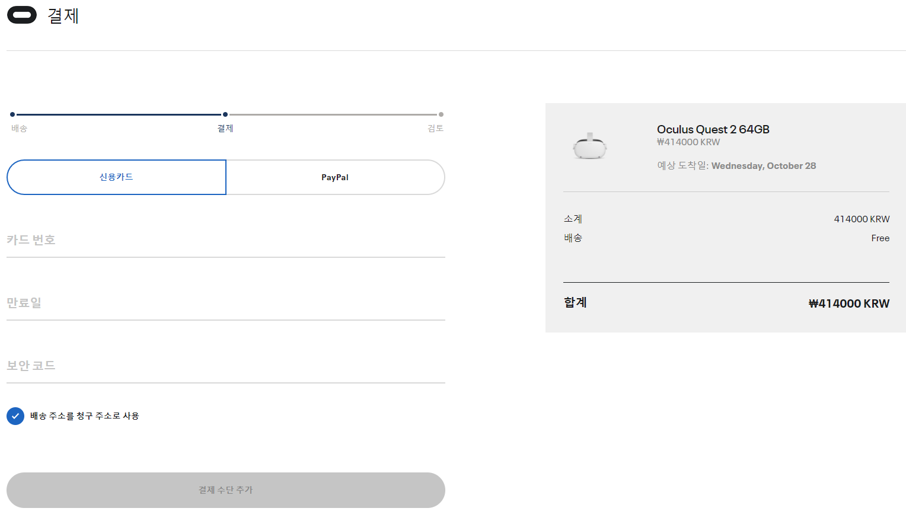The width and height of the screenshot is (906, 524).
Task: Click the 결제 page heading
Action: [63, 15]
